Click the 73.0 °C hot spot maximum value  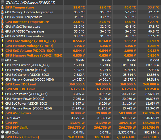tap(130, 22)
